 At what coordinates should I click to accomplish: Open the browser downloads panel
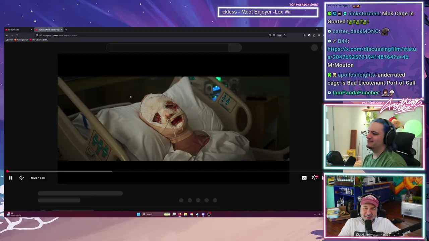[304, 35]
